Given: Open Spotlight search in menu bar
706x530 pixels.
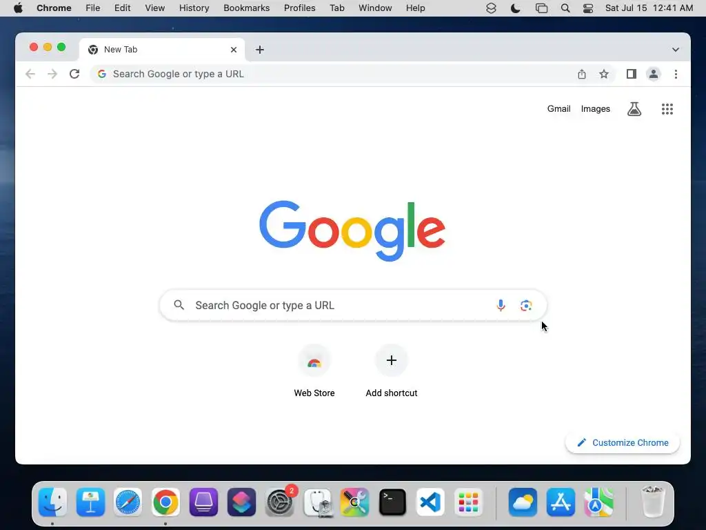Looking at the screenshot, I should [x=565, y=8].
